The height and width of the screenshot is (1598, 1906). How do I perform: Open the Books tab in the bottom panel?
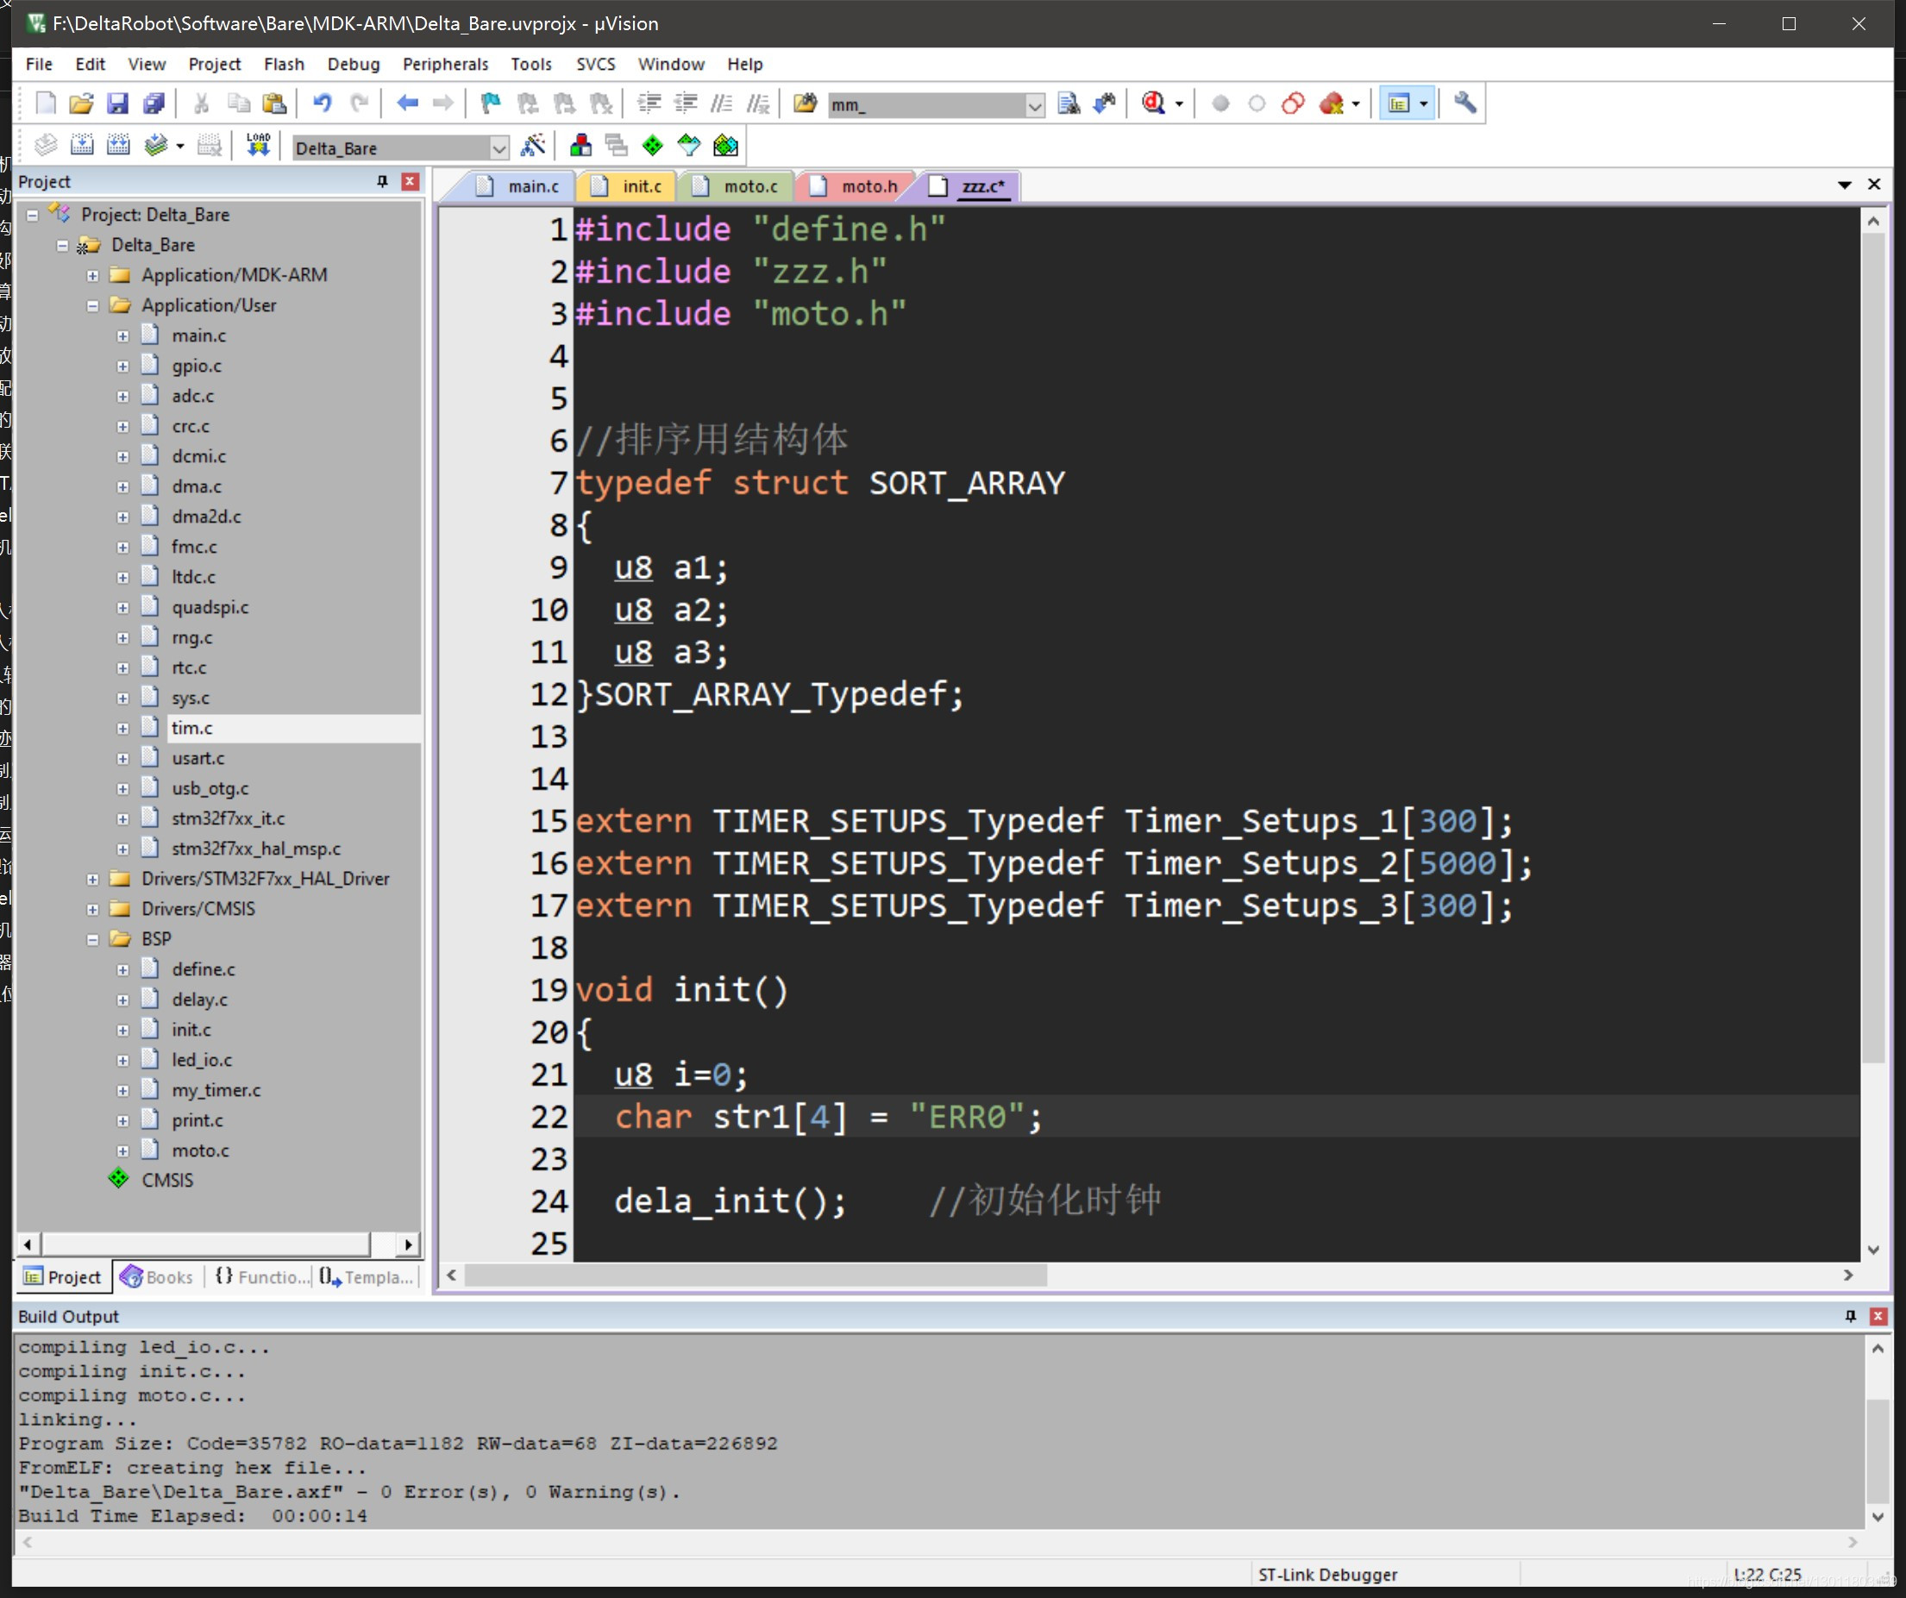pyautogui.click(x=158, y=1277)
